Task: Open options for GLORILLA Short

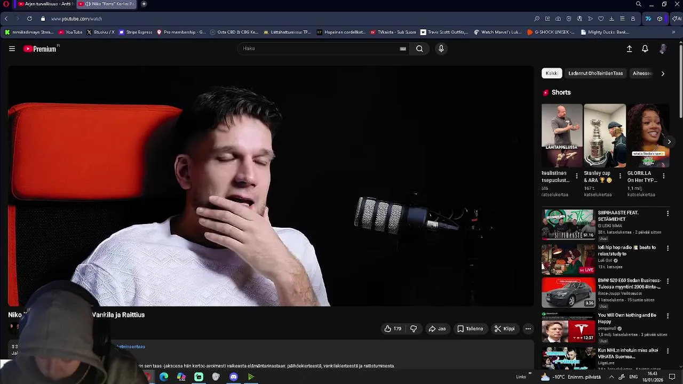Action: coord(664,176)
